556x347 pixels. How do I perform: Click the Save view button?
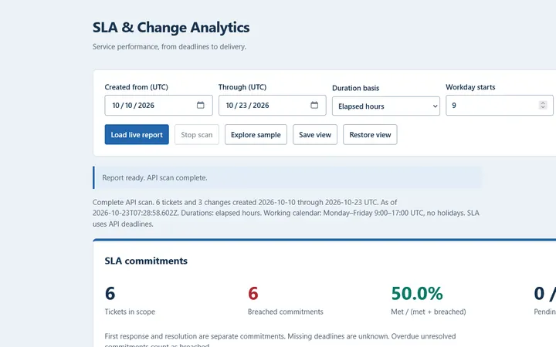point(315,134)
